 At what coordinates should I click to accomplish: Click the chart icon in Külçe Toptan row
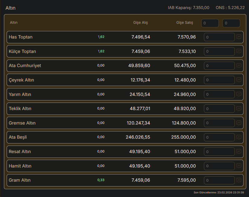click(x=239, y=51)
